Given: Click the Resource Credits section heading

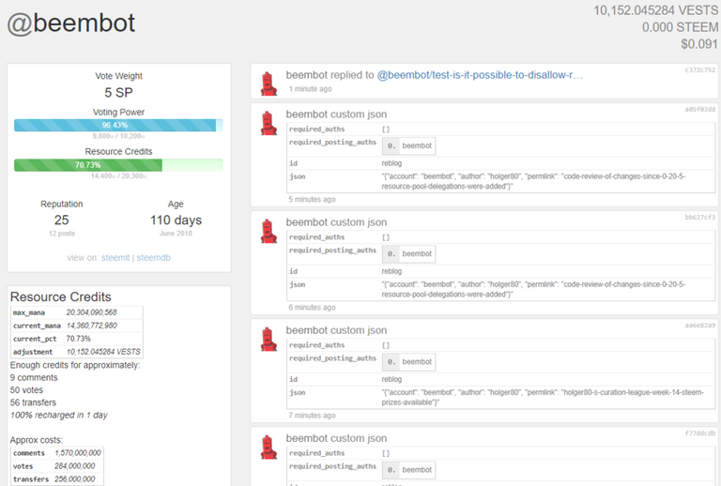Looking at the screenshot, I should [61, 296].
